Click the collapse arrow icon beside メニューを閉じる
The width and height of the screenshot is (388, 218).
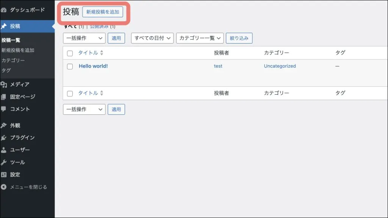pyautogui.click(x=3, y=187)
